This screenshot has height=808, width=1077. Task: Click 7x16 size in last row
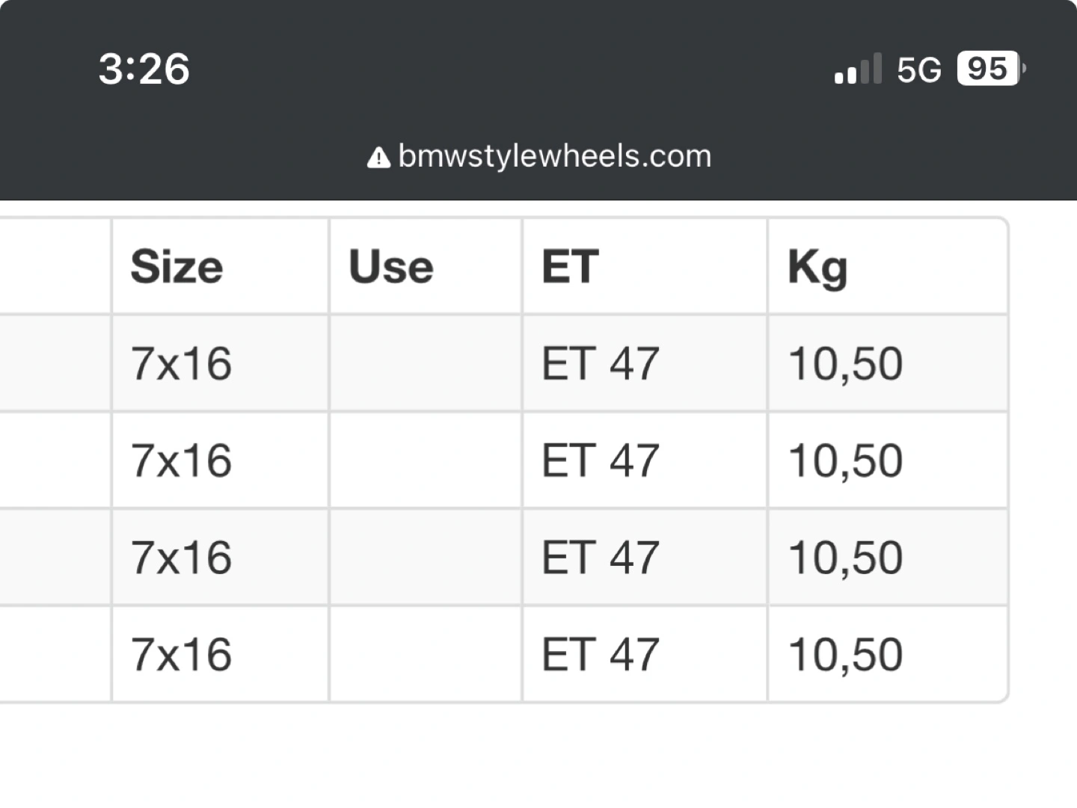181,655
